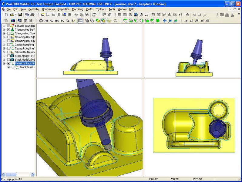Screen dimensions: 242x182
Task: Uncheck the Triangulated Surfaces checkbox
Action: coord(8,29)
